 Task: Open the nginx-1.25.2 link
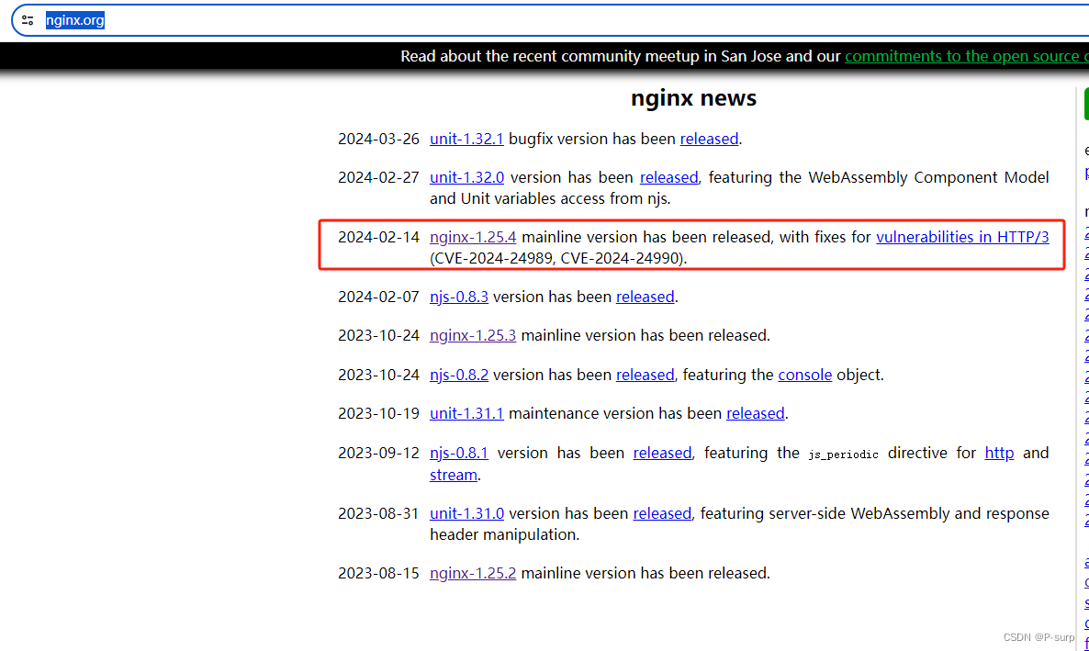(472, 573)
